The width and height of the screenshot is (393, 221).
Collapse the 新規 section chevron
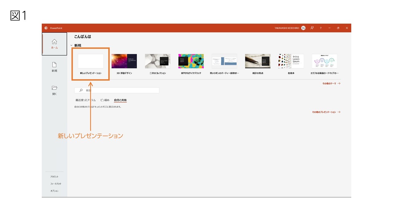tap(72, 45)
